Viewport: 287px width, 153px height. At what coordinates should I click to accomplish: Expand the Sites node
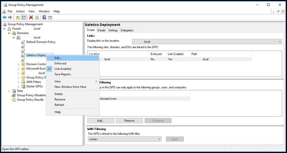point(9,91)
